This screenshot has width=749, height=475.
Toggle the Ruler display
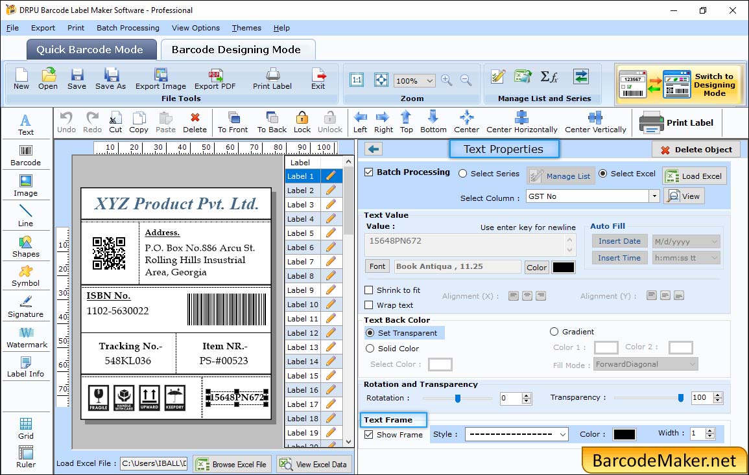point(26,457)
